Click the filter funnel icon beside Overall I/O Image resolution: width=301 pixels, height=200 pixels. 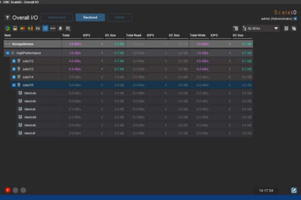pyautogui.click(x=7, y=17)
